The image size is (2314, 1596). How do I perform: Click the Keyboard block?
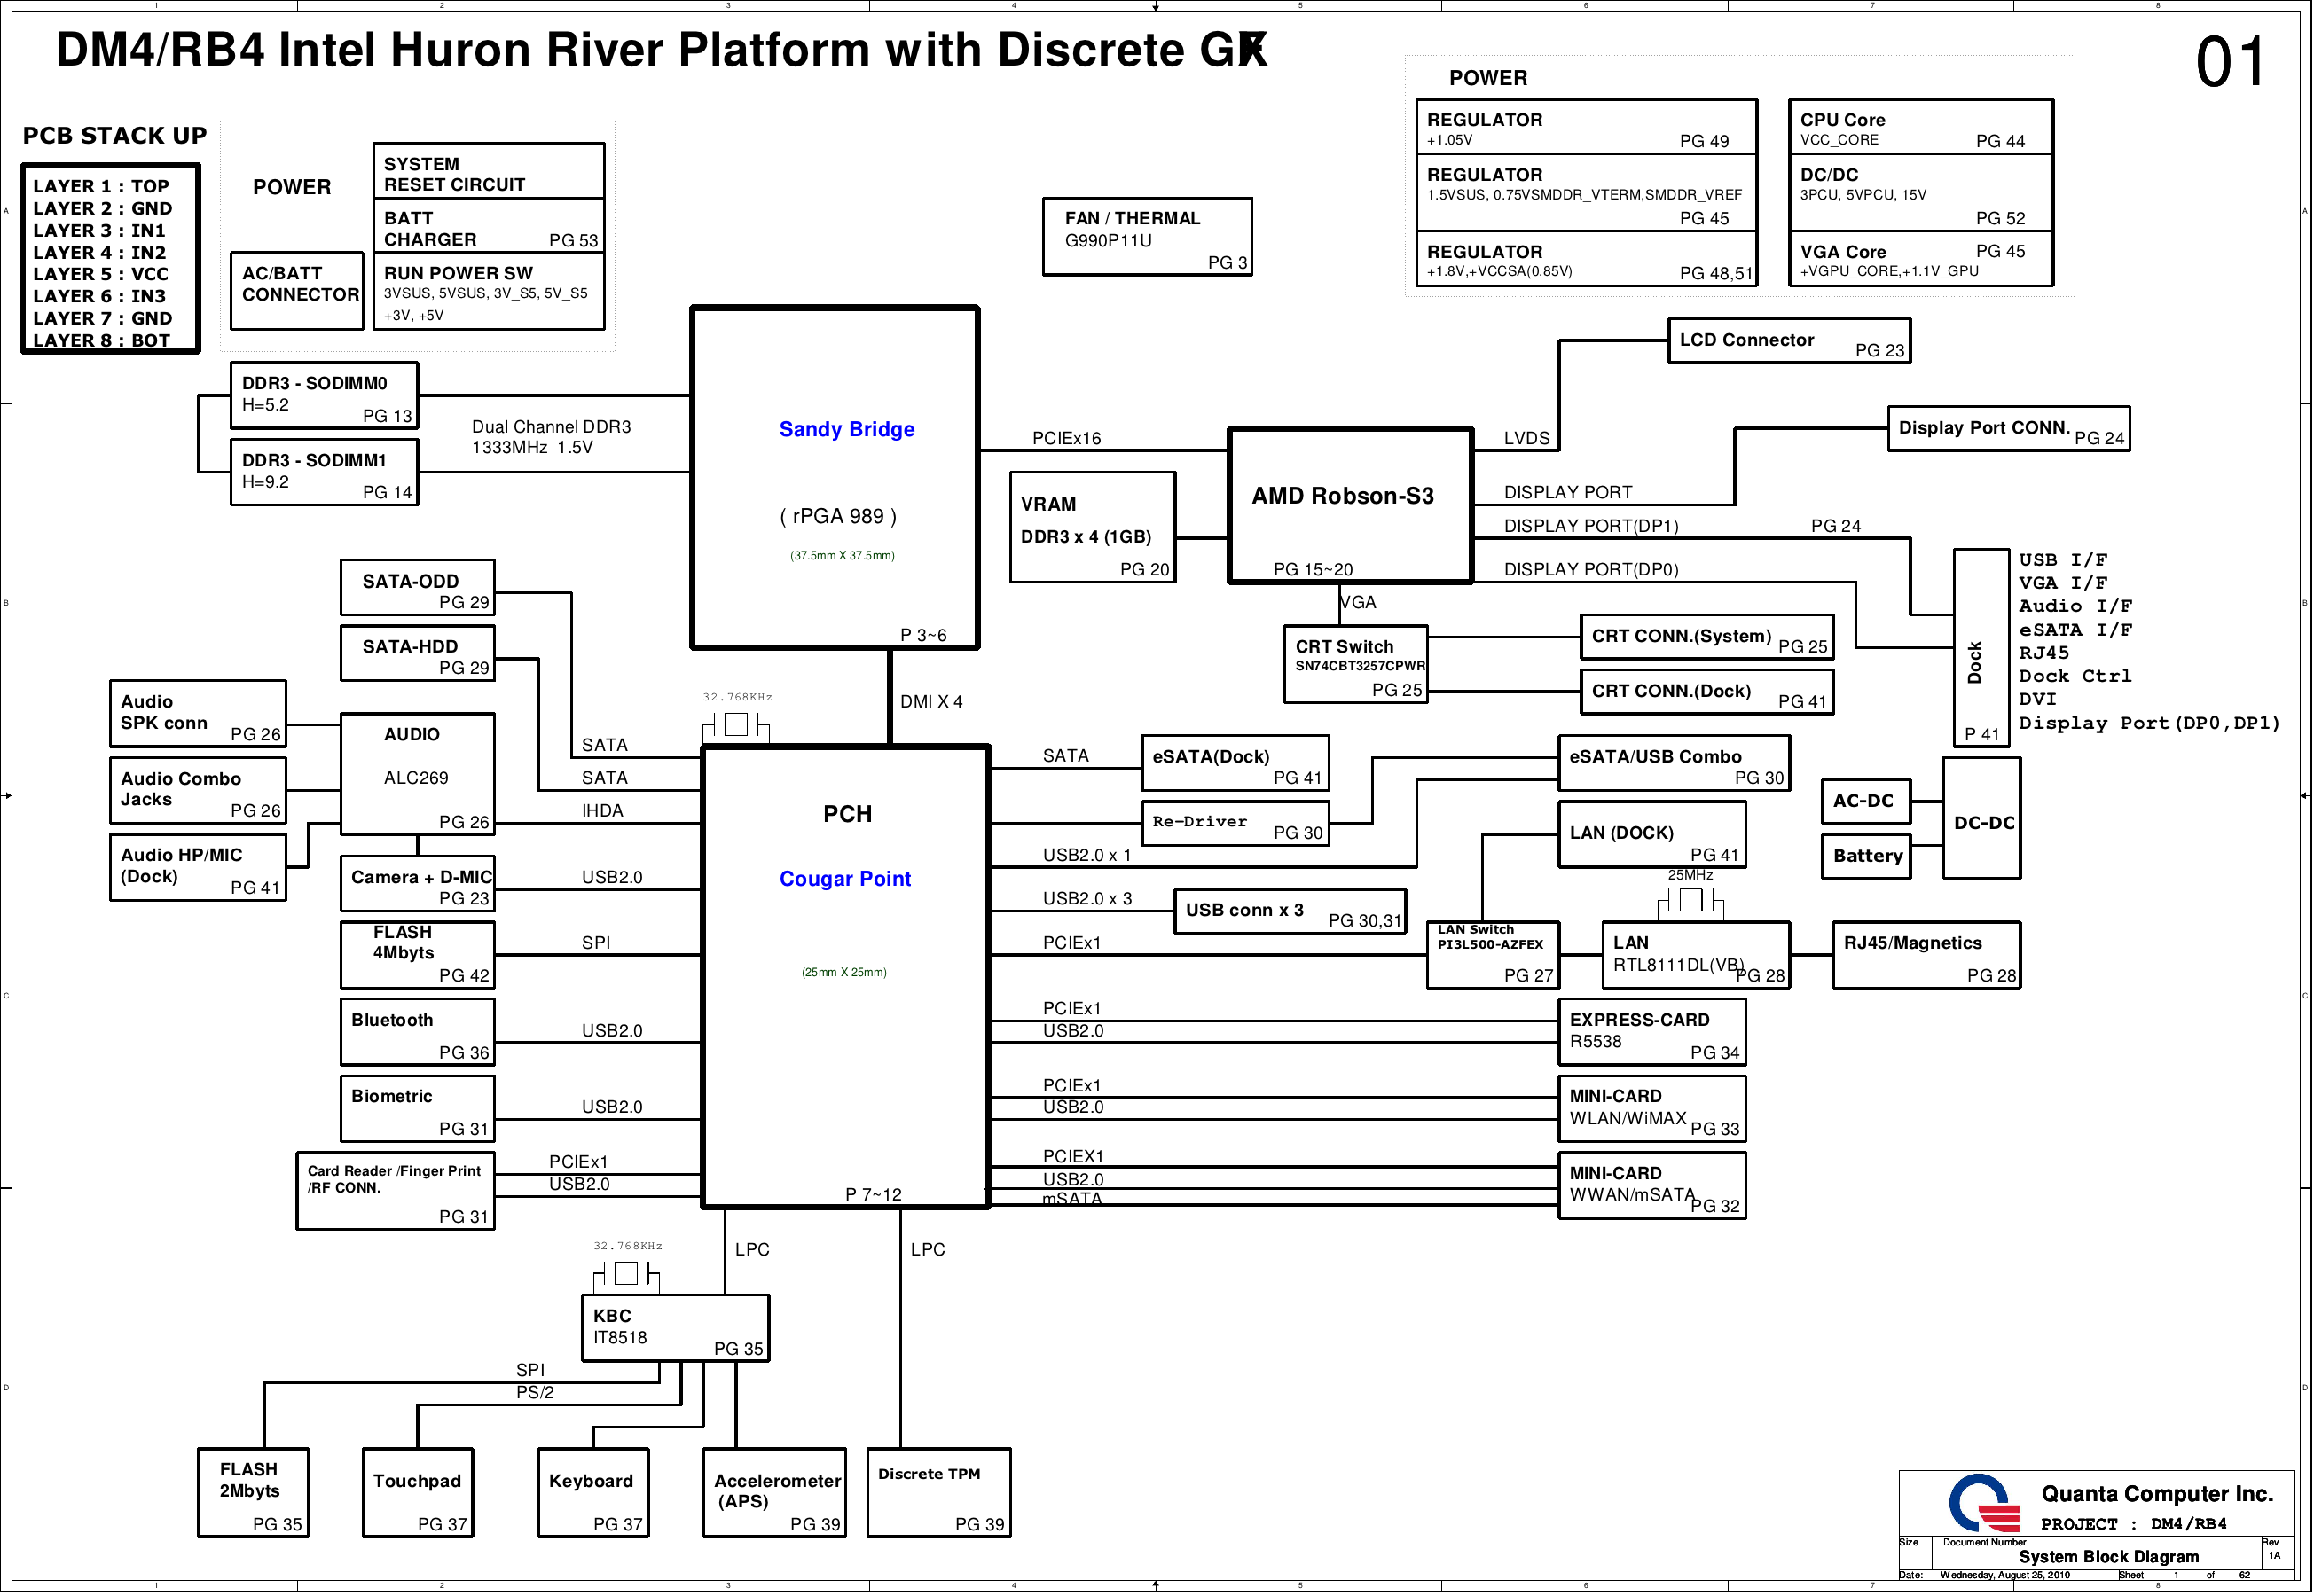pyautogui.click(x=593, y=1494)
